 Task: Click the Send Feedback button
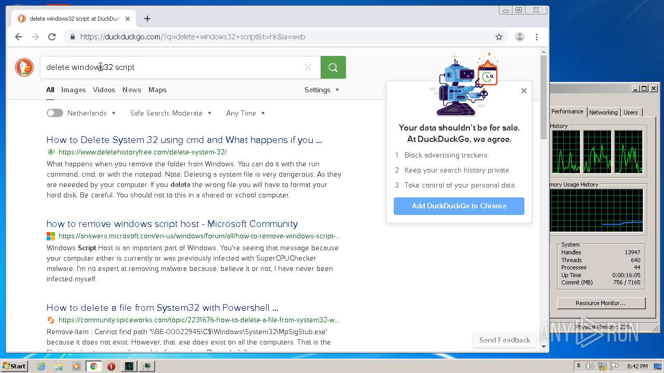point(505,340)
